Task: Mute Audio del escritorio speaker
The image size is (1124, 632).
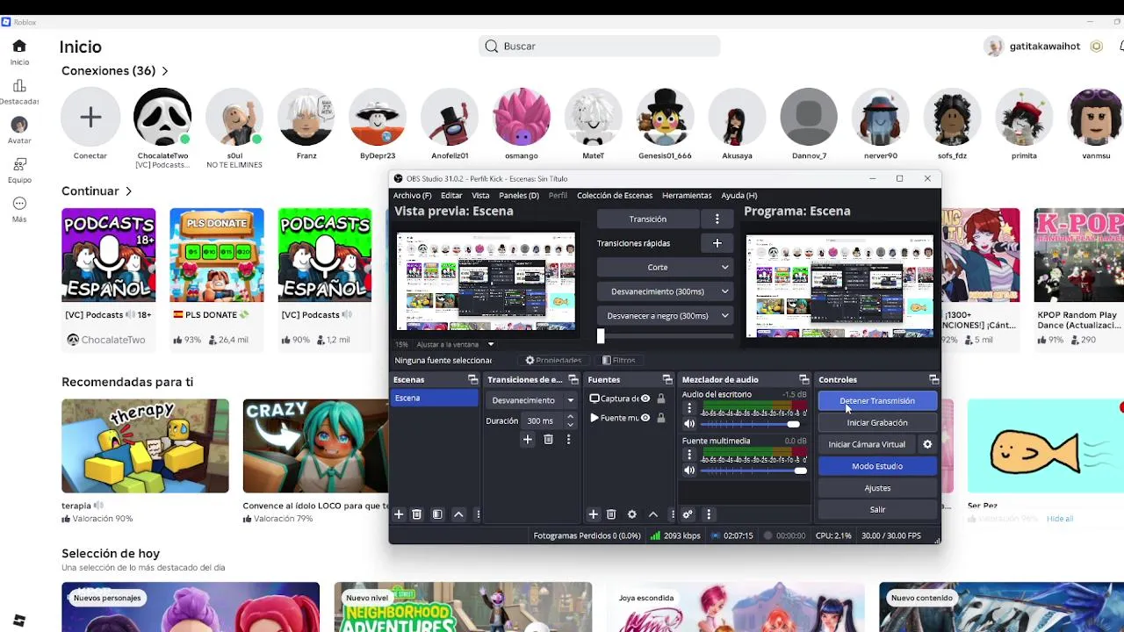Action: click(x=689, y=424)
